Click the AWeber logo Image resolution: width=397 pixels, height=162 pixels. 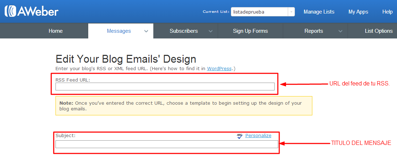[31, 11]
